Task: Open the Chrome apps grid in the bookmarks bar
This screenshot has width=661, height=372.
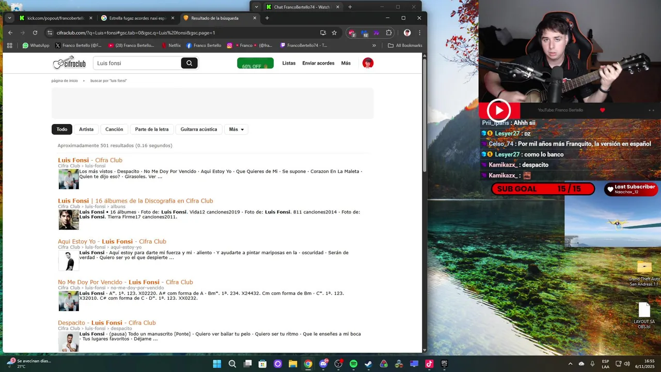Action: pyautogui.click(x=9, y=45)
